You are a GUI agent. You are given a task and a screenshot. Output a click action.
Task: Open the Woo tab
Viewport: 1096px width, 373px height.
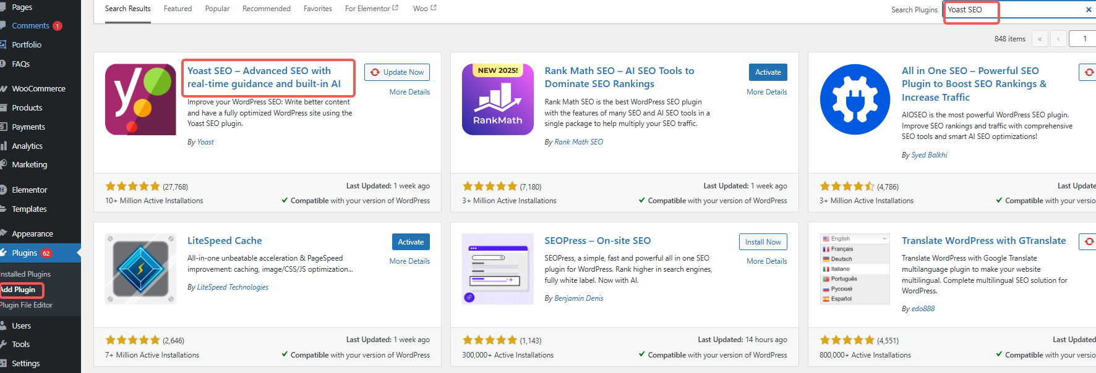425,9
